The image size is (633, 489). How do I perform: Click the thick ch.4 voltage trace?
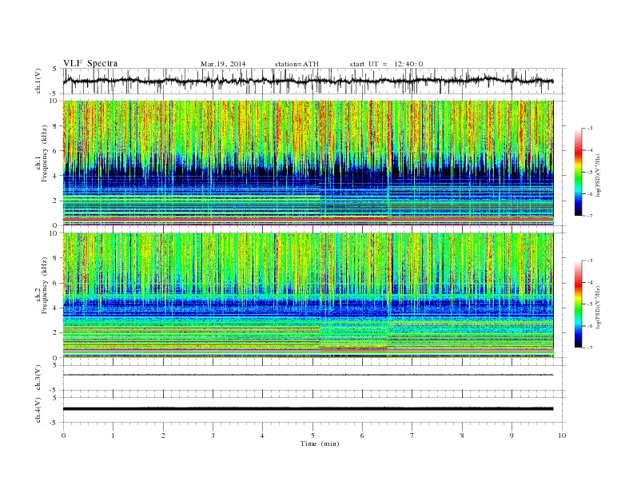click(308, 409)
